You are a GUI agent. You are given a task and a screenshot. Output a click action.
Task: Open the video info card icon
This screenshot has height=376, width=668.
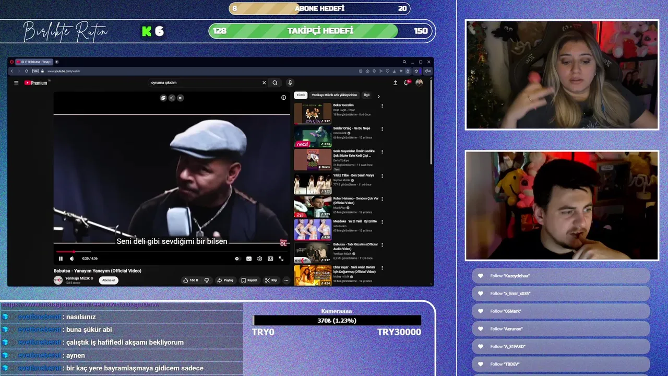pos(283,97)
